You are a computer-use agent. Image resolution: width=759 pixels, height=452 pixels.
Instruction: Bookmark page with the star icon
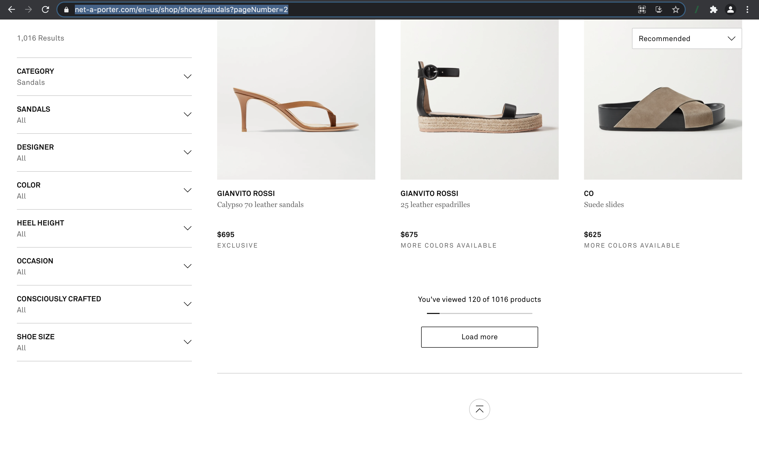click(675, 9)
